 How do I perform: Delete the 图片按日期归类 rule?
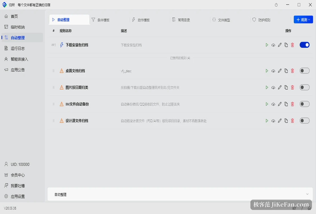pyautogui.click(x=292, y=88)
